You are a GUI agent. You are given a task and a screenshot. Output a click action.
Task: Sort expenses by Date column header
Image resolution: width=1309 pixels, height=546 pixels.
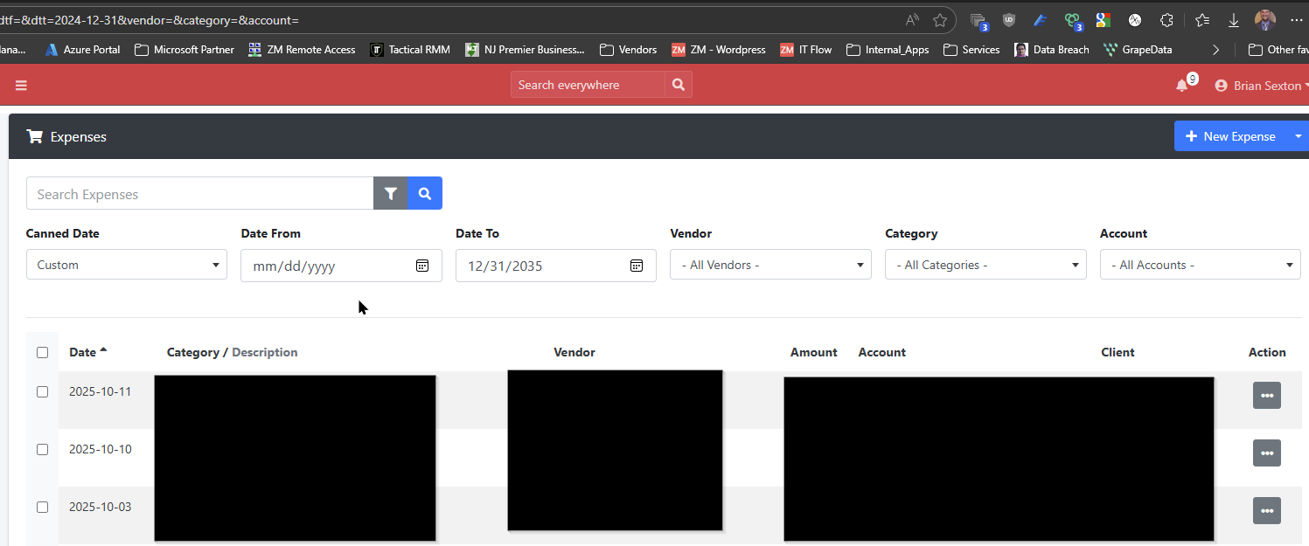point(83,353)
